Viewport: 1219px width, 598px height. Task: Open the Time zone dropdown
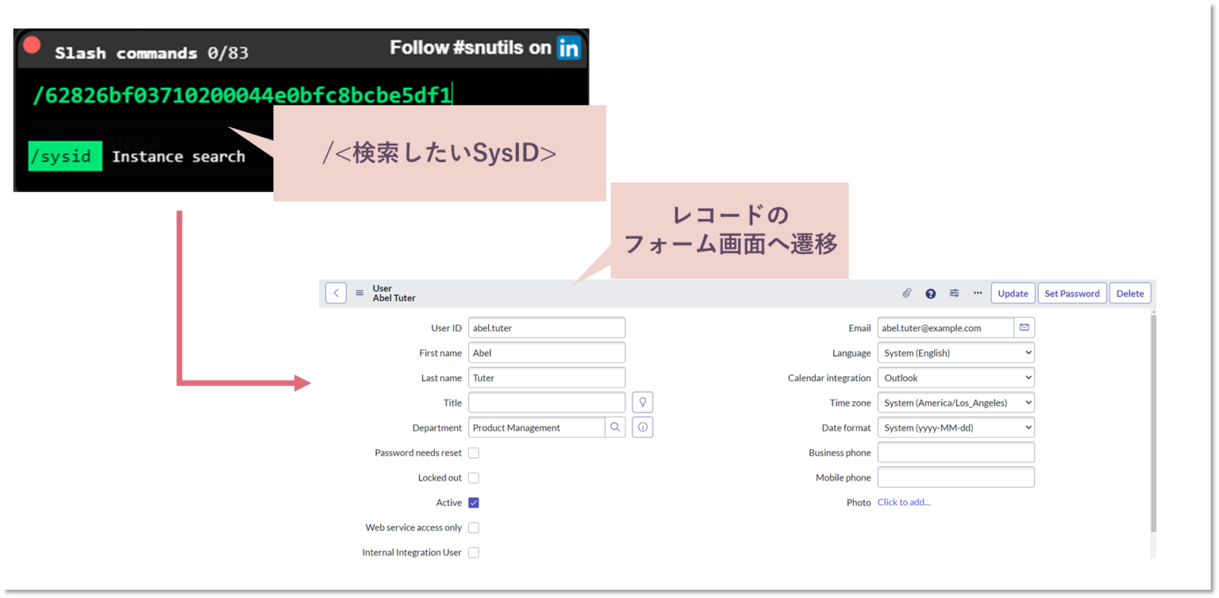[x=956, y=402]
